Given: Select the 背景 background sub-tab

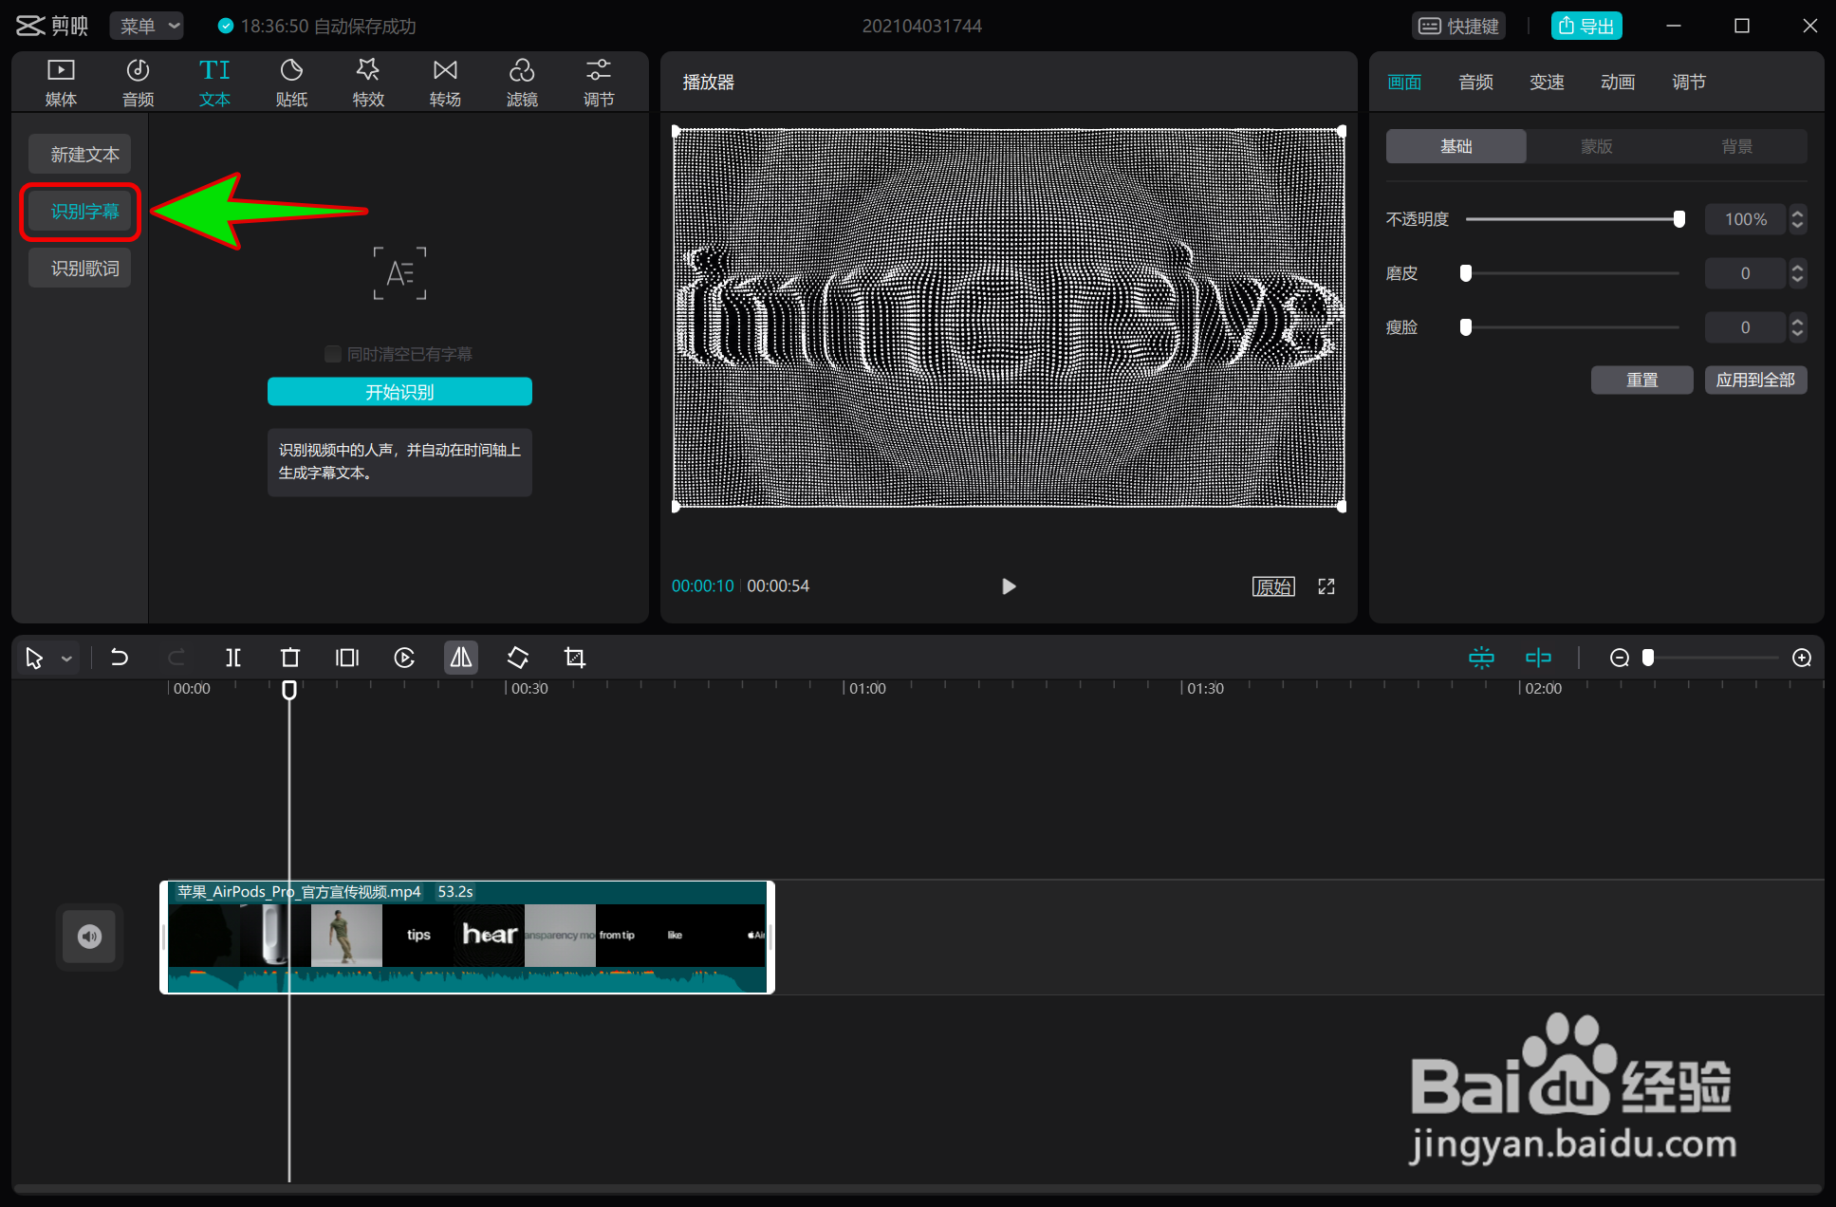Looking at the screenshot, I should 1737,146.
